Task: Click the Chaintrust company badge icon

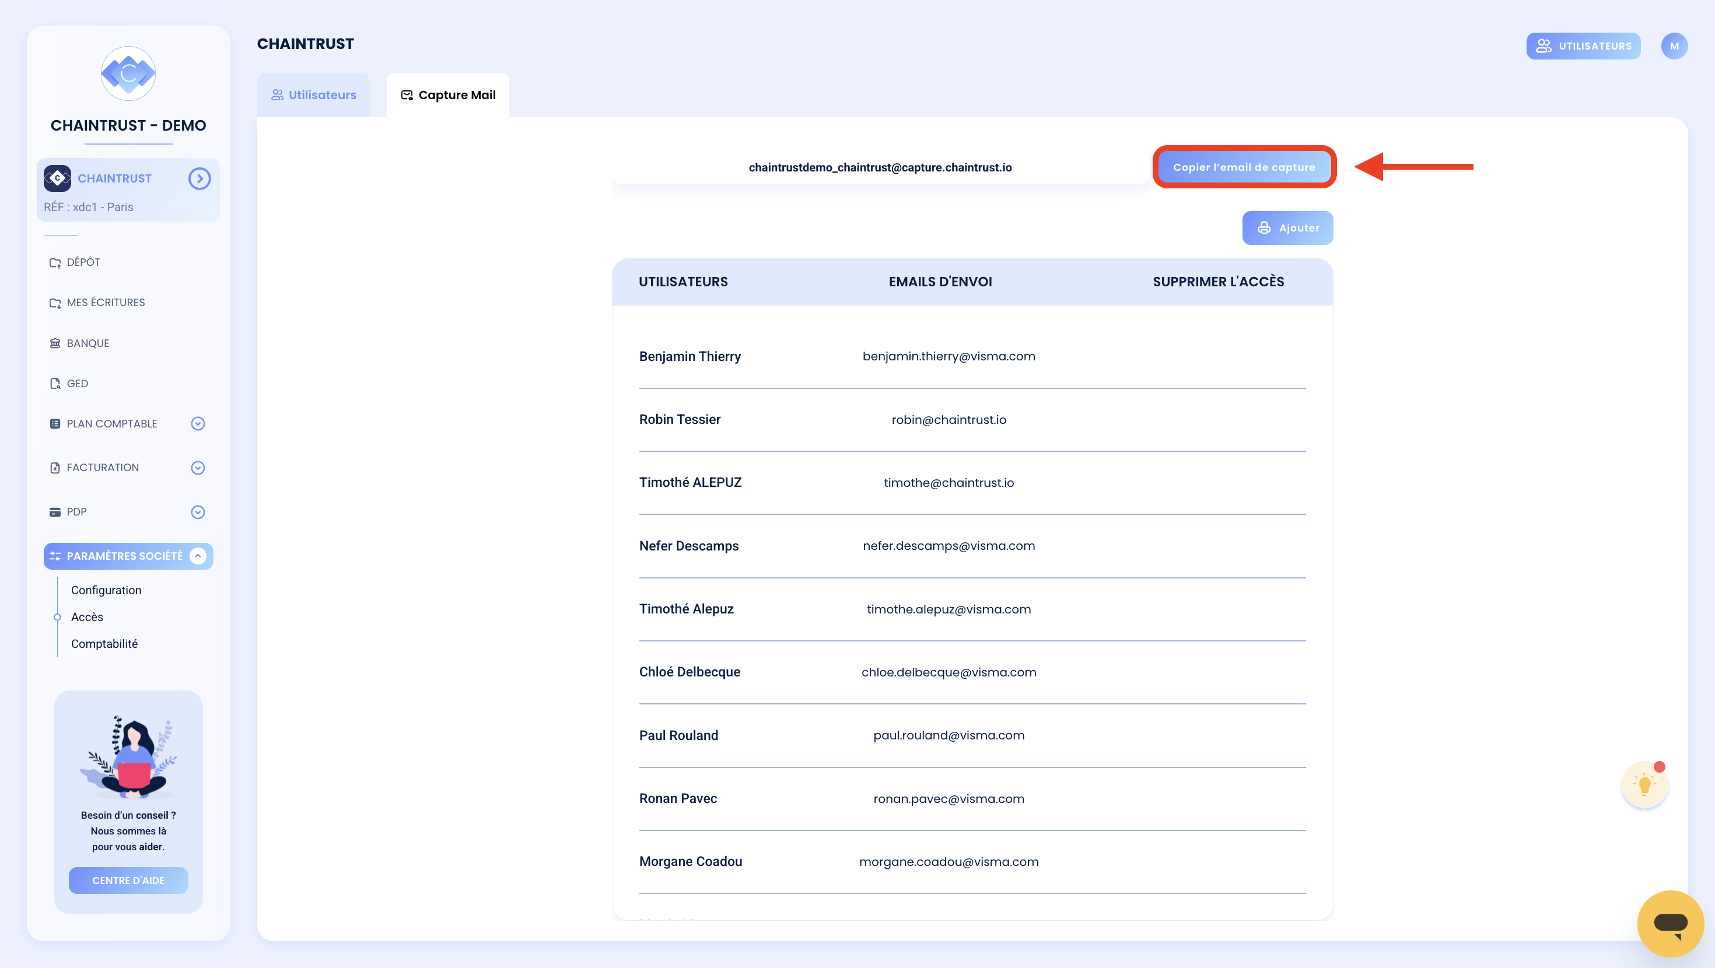Action: (57, 178)
